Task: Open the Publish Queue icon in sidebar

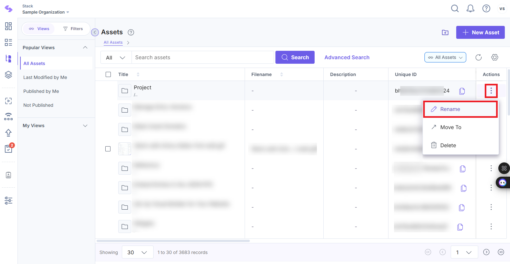Action: pyautogui.click(x=8, y=101)
